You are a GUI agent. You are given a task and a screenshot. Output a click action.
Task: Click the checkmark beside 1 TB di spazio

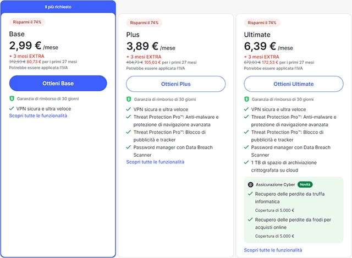[x=246, y=163]
